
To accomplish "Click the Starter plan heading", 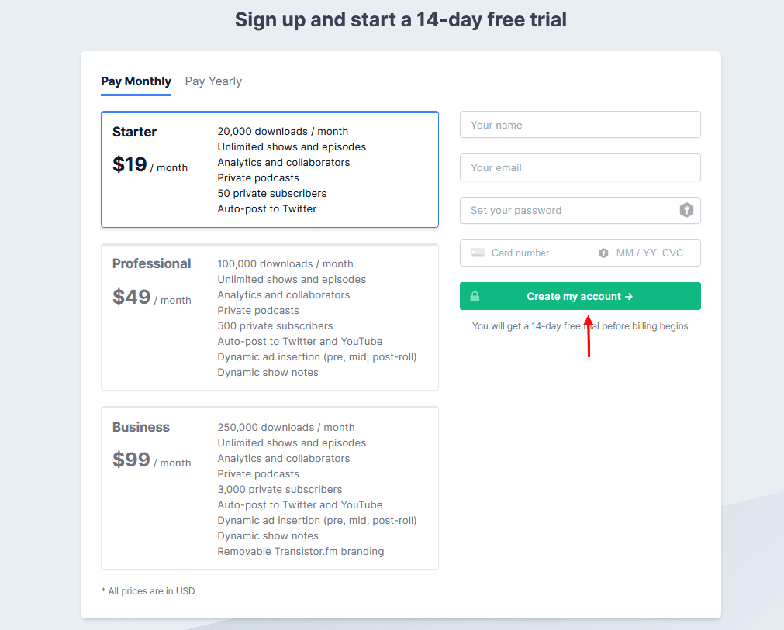I will click(x=134, y=132).
